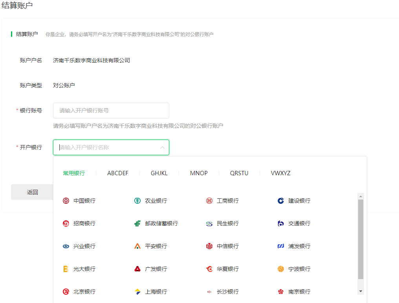This screenshot has height=303, width=399.
Task: Click the 平安银行 logo icon
Action: (137, 246)
